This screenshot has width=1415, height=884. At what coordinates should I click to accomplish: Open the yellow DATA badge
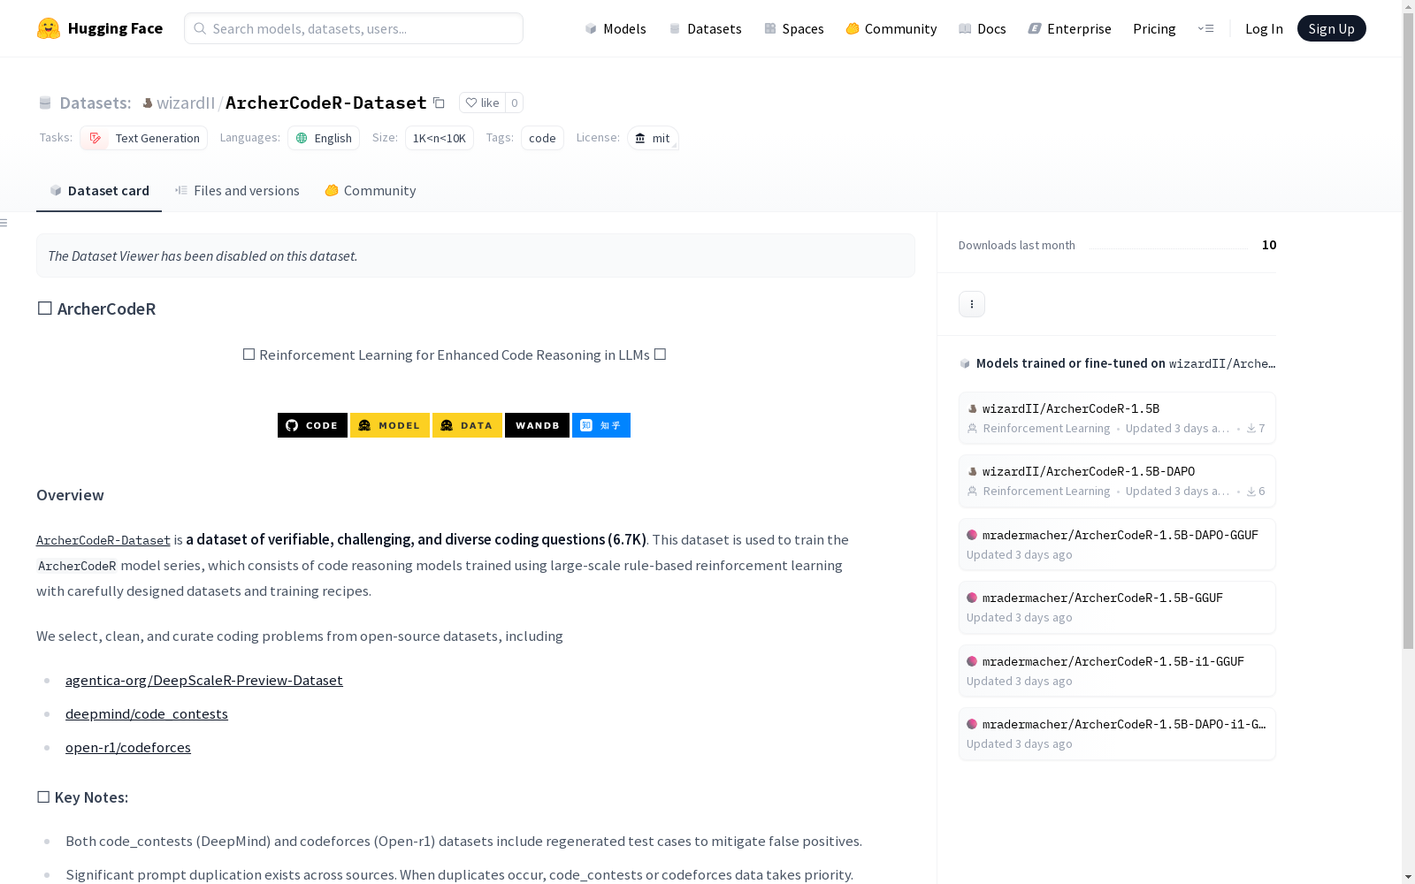tap(467, 425)
